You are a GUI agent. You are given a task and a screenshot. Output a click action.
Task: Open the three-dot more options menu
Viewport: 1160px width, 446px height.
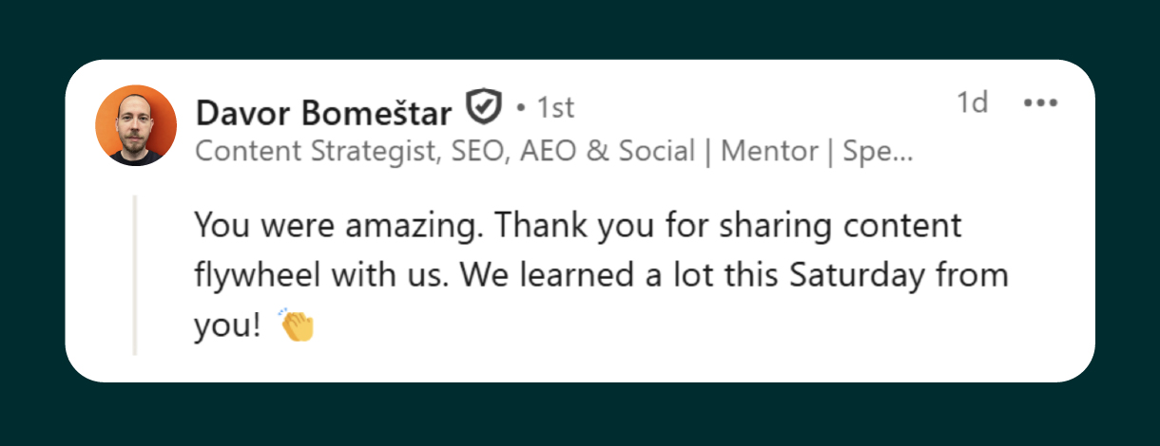click(1040, 102)
